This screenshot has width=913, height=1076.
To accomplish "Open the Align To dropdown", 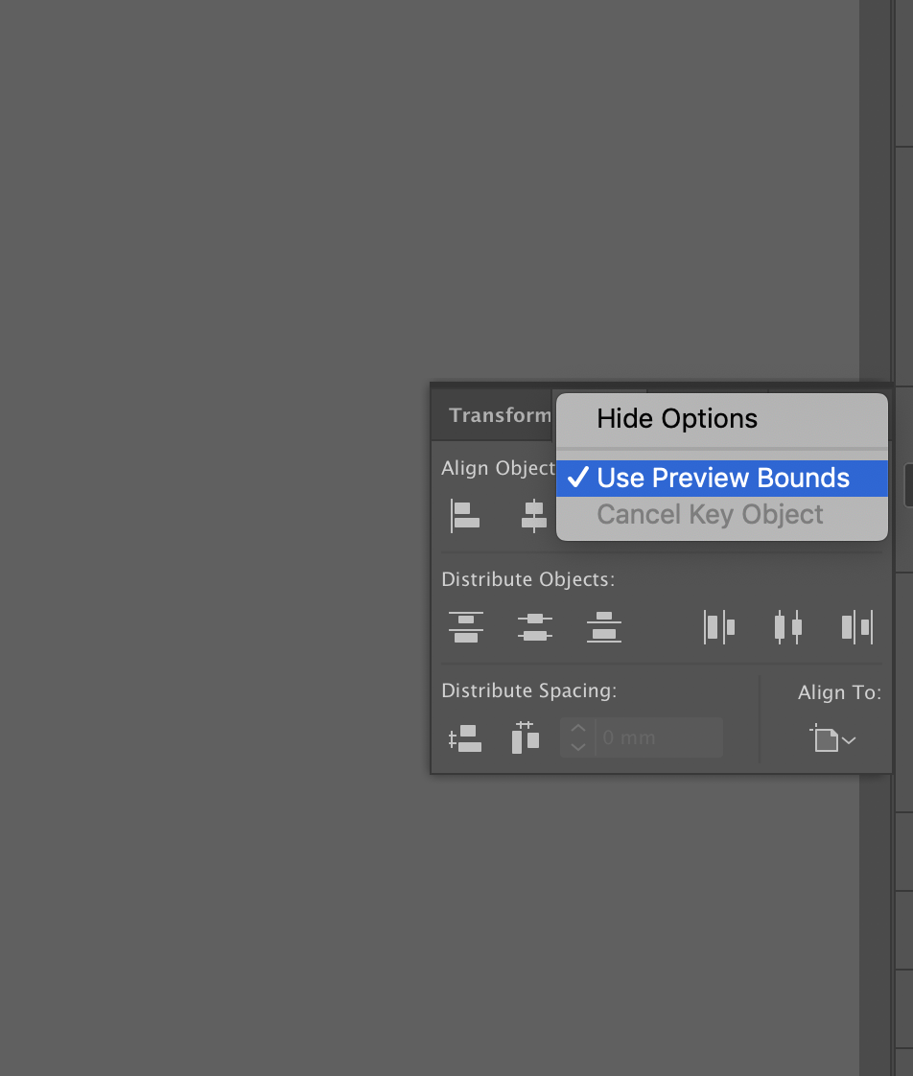I will (x=832, y=739).
